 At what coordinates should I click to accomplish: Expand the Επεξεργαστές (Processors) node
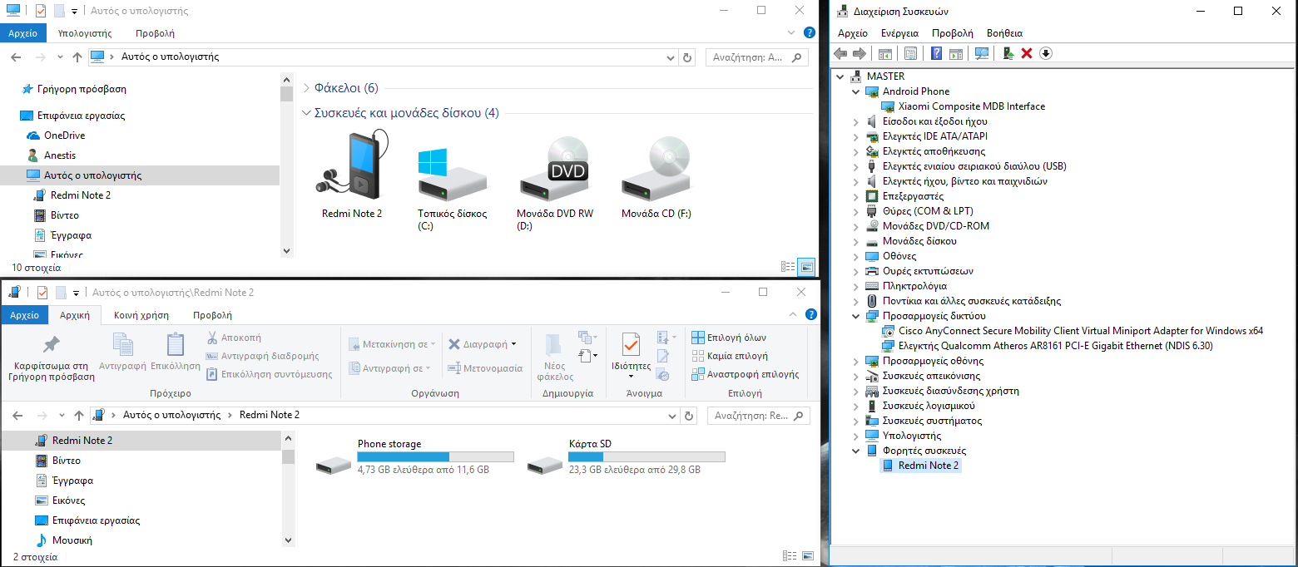coord(856,196)
